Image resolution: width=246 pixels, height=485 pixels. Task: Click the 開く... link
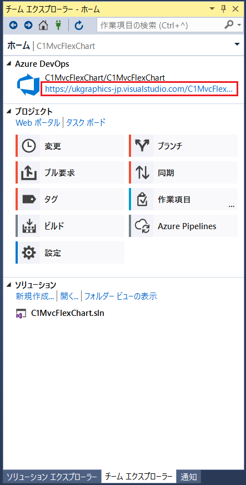[69, 296]
